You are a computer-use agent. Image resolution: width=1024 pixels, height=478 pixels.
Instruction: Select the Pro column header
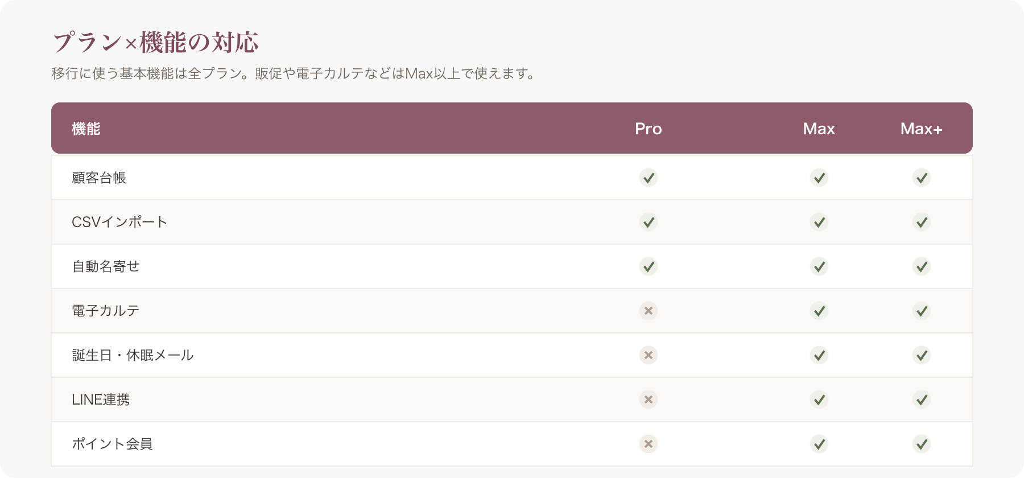[x=649, y=129]
